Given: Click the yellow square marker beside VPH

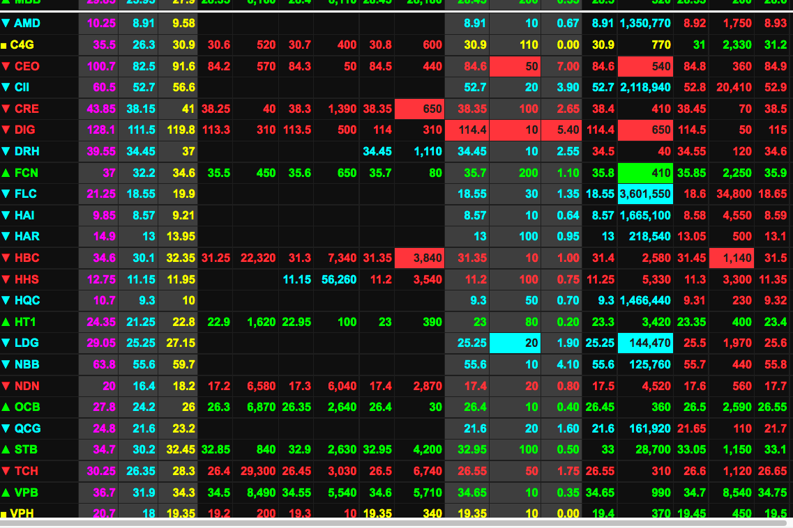Looking at the screenshot, I should (x=4, y=514).
